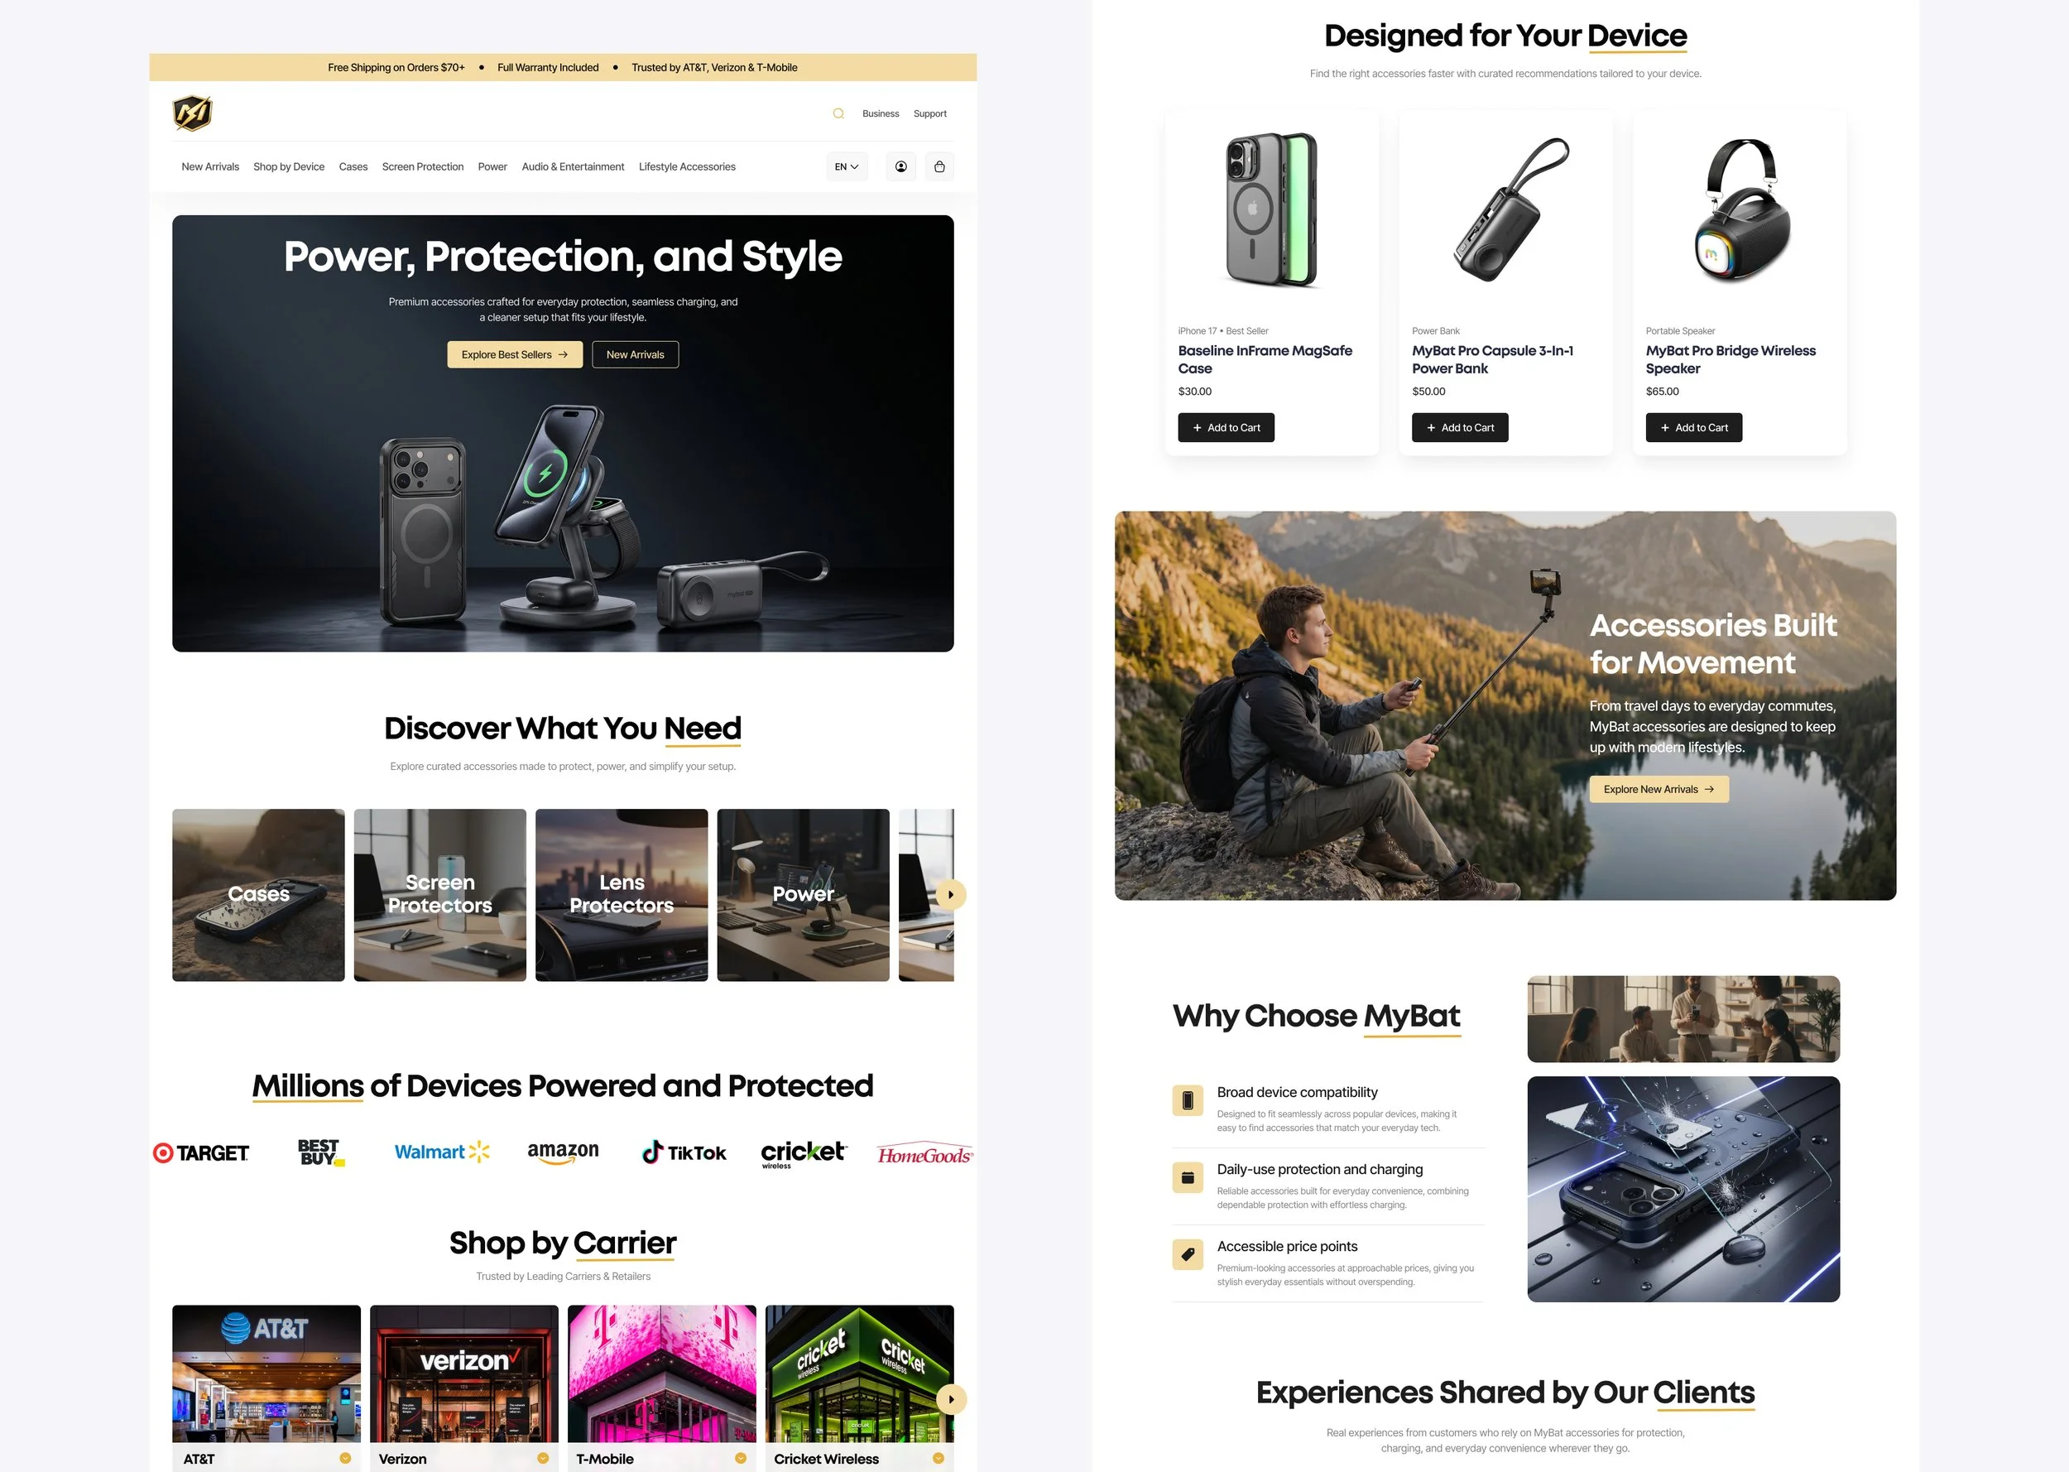Click the $65.00 price text

[1663, 392]
